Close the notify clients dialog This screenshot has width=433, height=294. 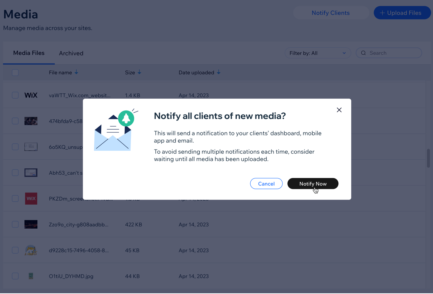(339, 110)
